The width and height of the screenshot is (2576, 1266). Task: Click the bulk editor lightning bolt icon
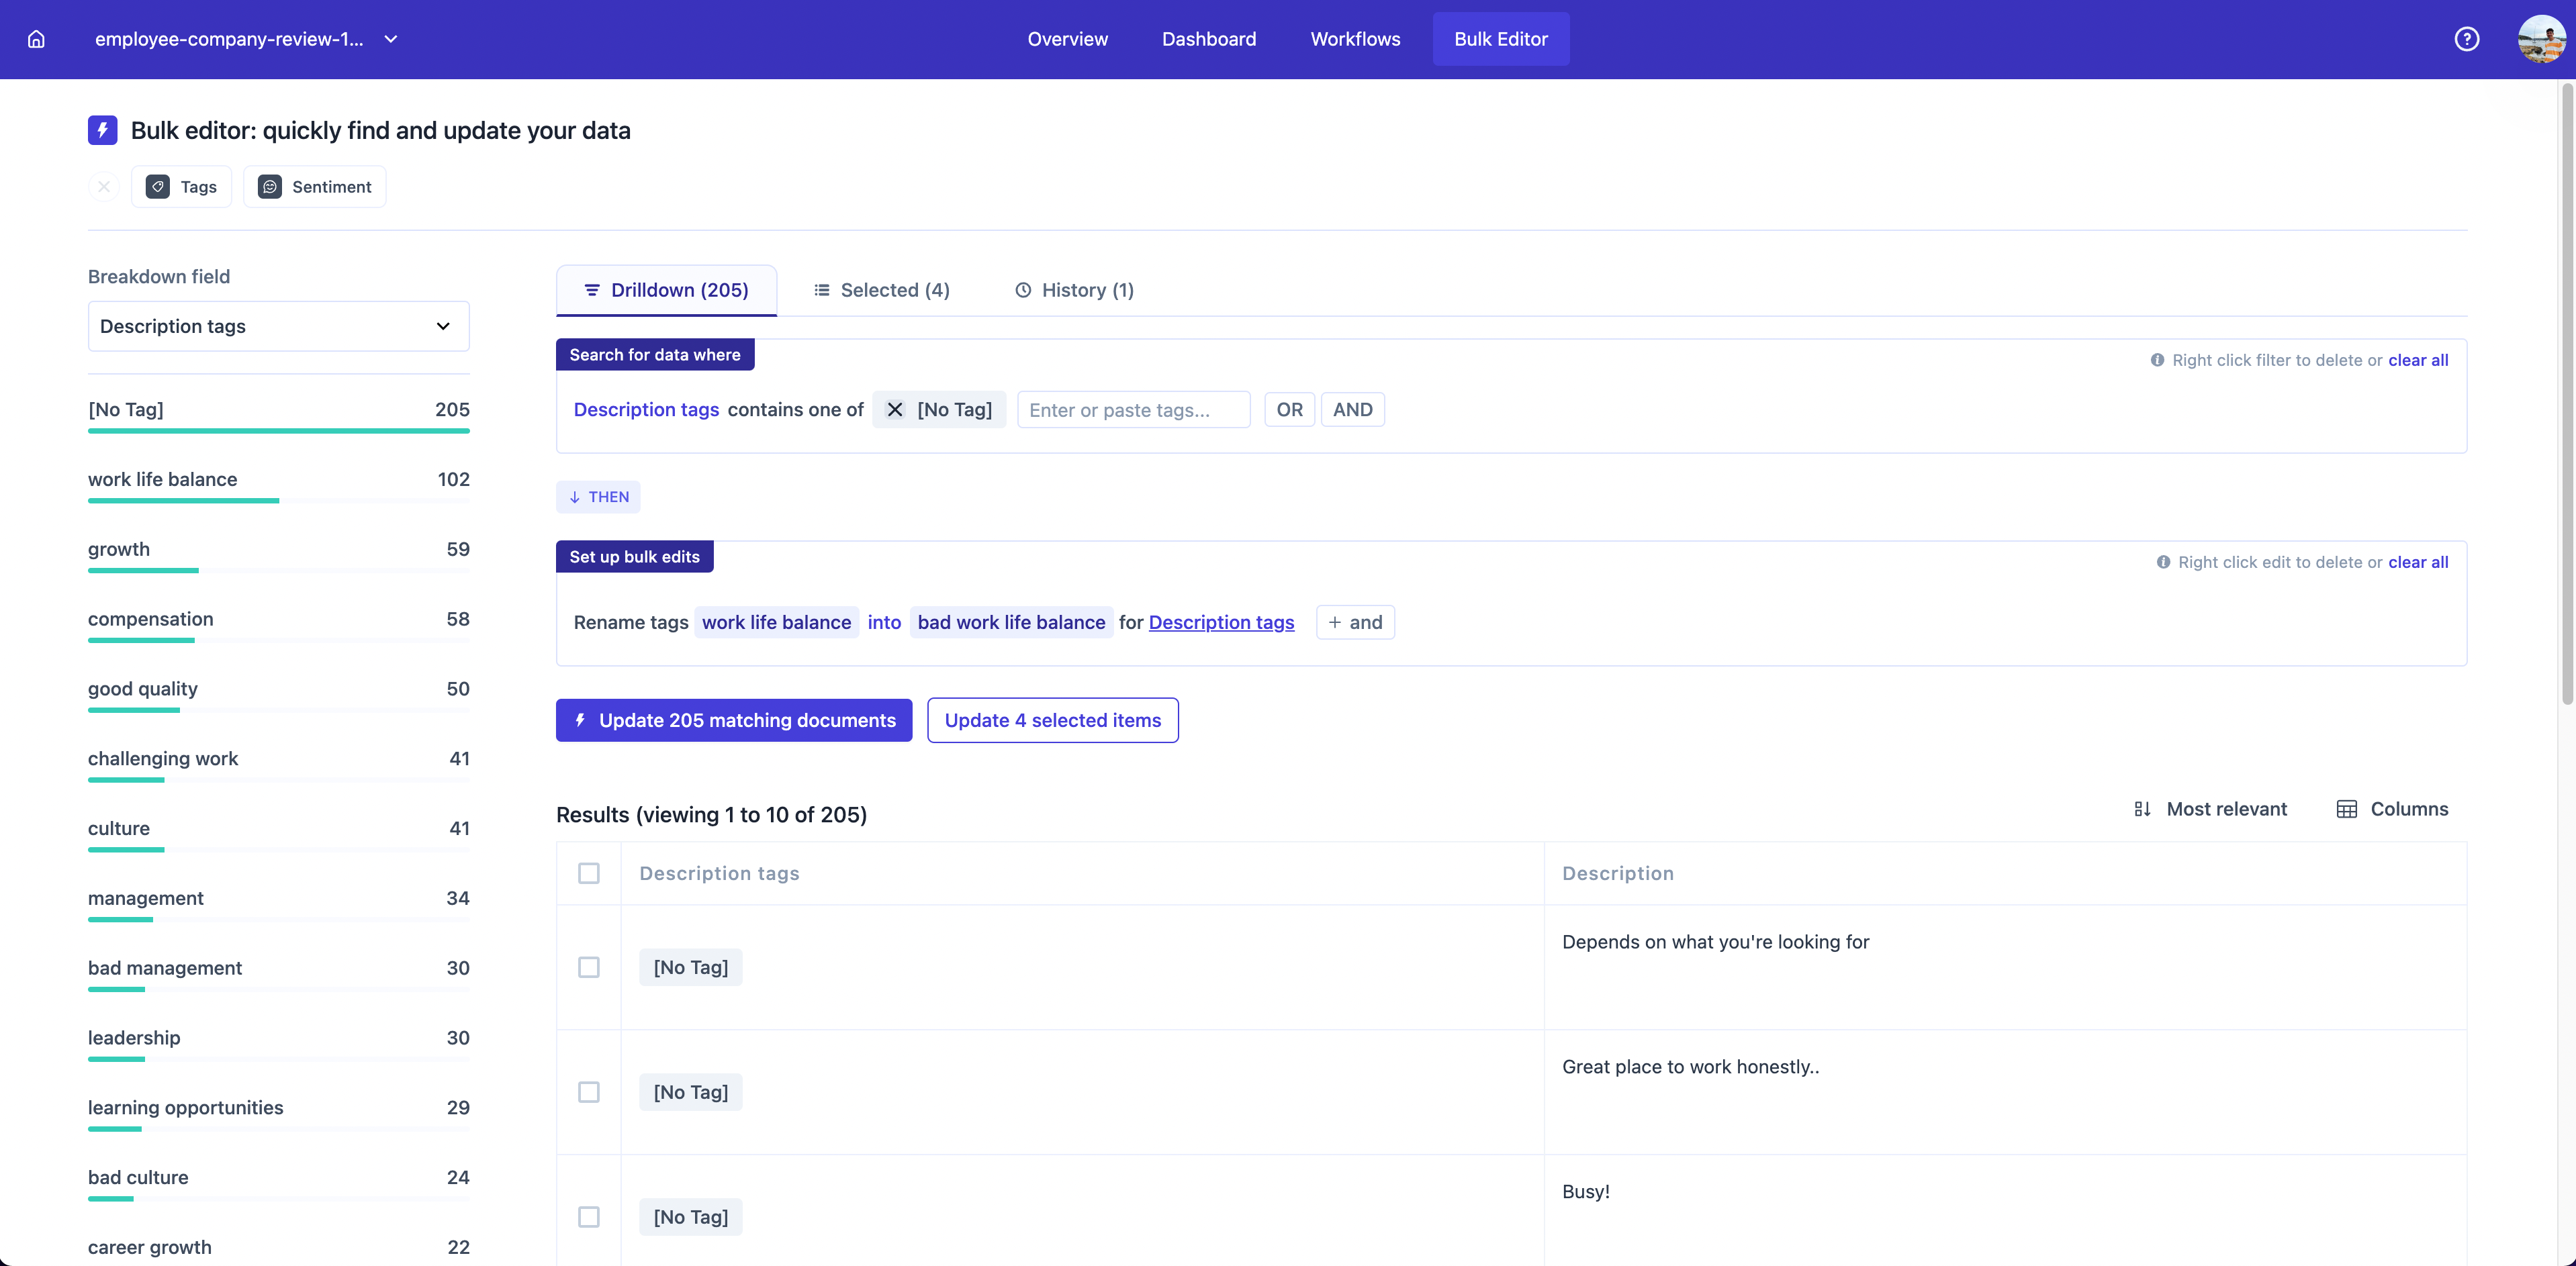click(x=103, y=131)
